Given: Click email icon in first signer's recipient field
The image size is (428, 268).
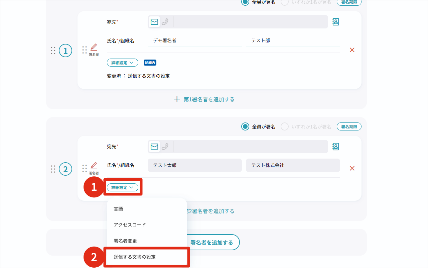Looking at the screenshot, I should coord(154,22).
